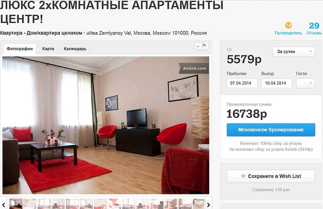Click the Airbnb.com watermark badge
Image resolution: width=323 pixels, height=209 pixels.
coord(194,68)
